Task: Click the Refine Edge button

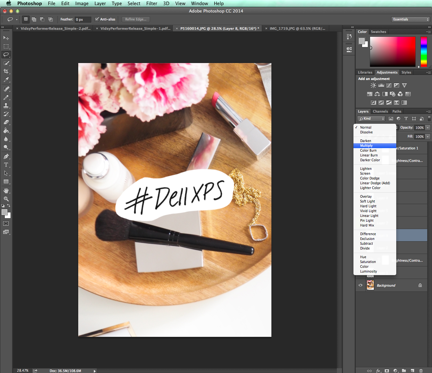Action: click(136, 20)
